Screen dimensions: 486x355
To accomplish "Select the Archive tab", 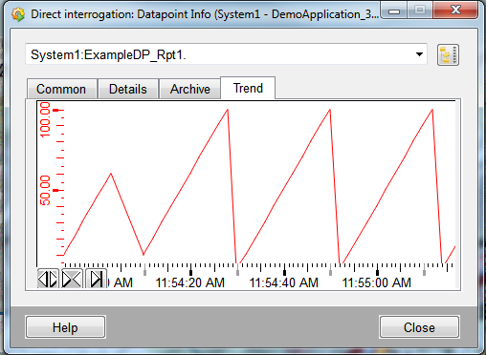I will coord(189,89).
